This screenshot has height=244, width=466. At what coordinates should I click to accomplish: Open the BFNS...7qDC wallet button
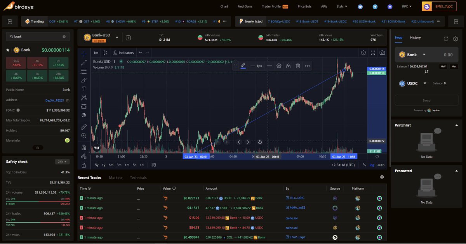pos(440,7)
